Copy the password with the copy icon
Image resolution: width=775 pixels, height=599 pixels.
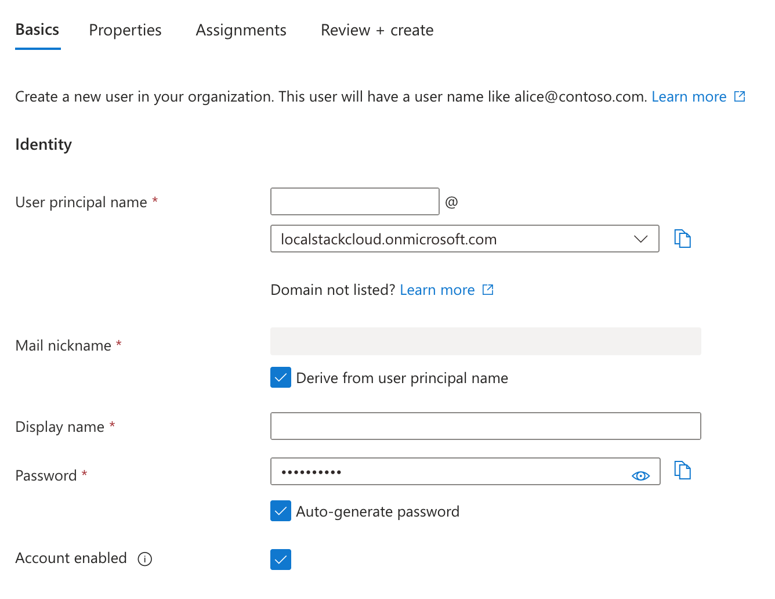(x=683, y=470)
